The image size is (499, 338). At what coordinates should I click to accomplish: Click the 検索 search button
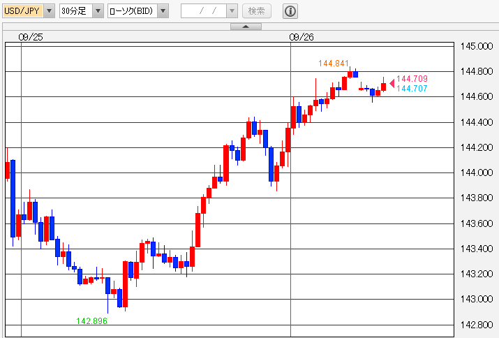point(257,11)
